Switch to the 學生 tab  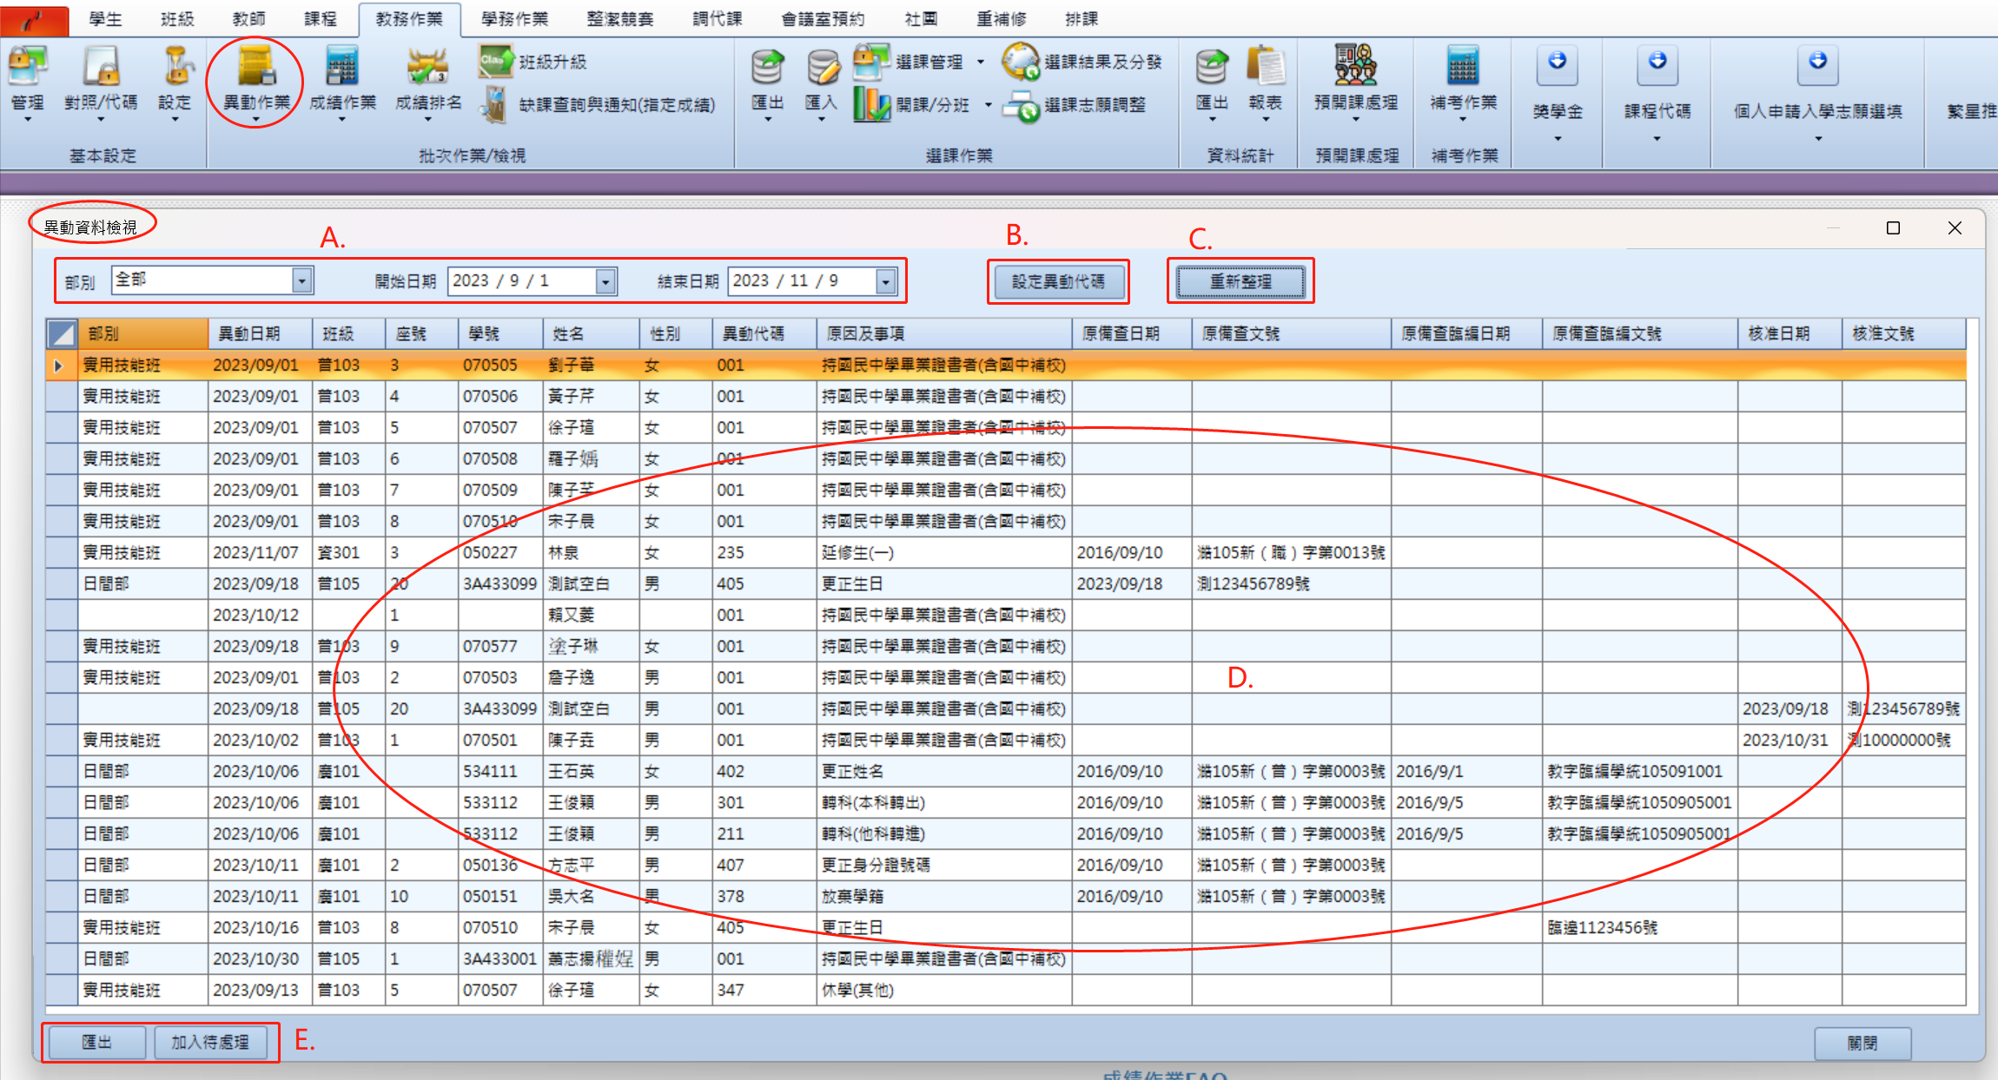[x=106, y=19]
